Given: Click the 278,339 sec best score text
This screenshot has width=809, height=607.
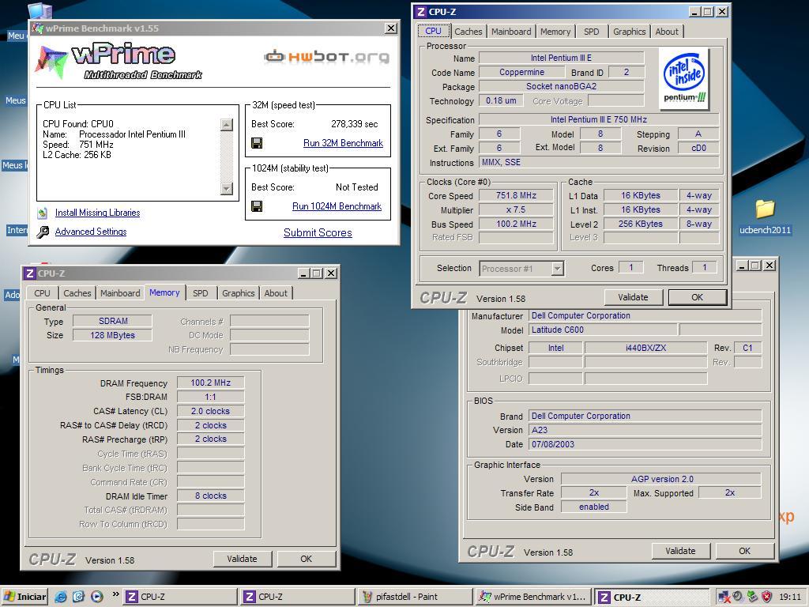Looking at the screenshot, I should coord(355,124).
